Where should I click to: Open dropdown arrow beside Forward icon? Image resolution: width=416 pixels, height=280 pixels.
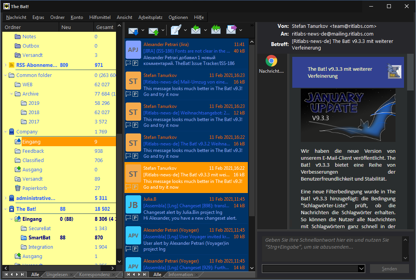[x=240, y=30]
